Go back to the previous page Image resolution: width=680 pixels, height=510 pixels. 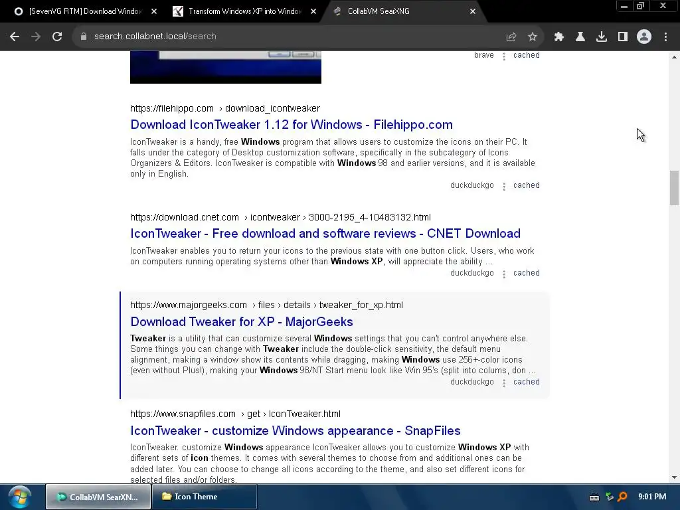[x=15, y=37]
